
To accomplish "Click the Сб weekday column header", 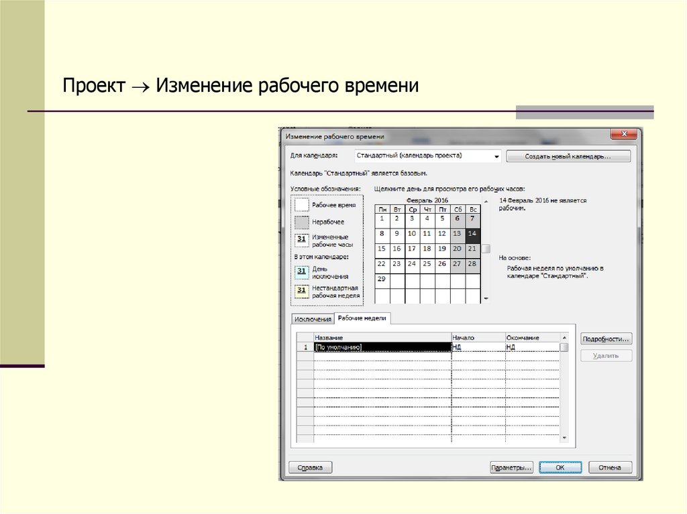I will click(458, 209).
